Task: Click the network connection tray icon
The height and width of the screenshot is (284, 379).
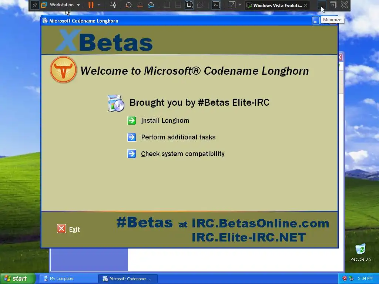Action: click(352, 279)
